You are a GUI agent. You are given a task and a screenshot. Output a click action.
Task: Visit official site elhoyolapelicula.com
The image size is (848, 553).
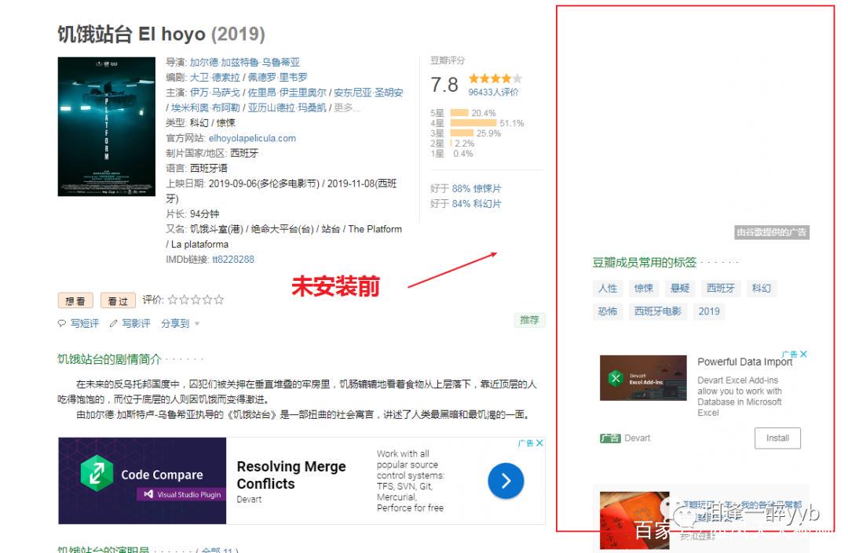[x=252, y=138]
